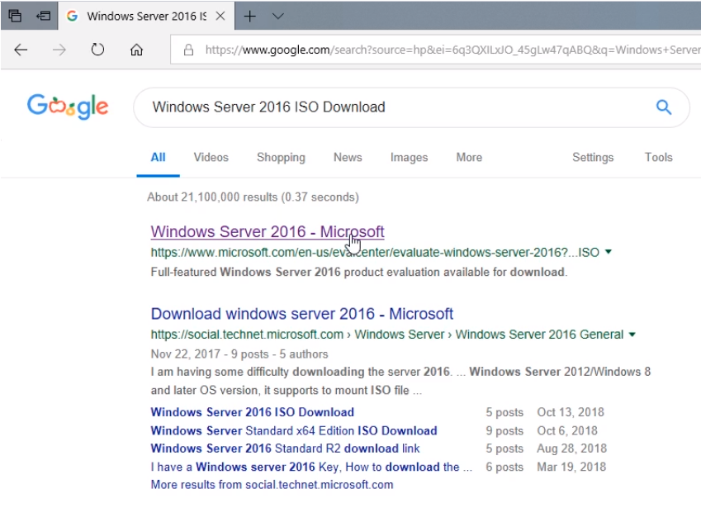This screenshot has width=701, height=508.
Task: Click the Google search magnifier icon
Action: [x=663, y=107]
